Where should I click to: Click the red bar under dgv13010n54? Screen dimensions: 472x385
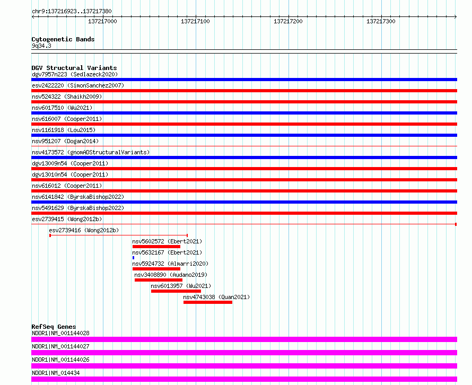point(244,180)
